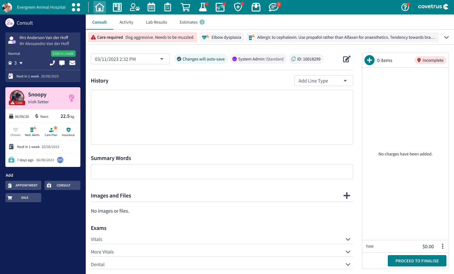
Task: Send SMS to client via speech bubble icon
Action: point(62,63)
